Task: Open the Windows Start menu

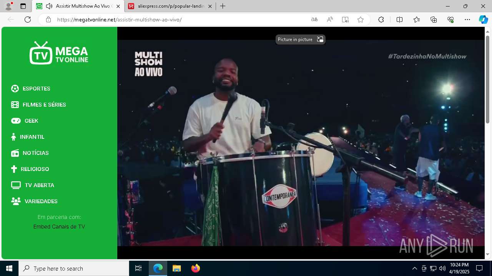Action: click(x=9, y=268)
